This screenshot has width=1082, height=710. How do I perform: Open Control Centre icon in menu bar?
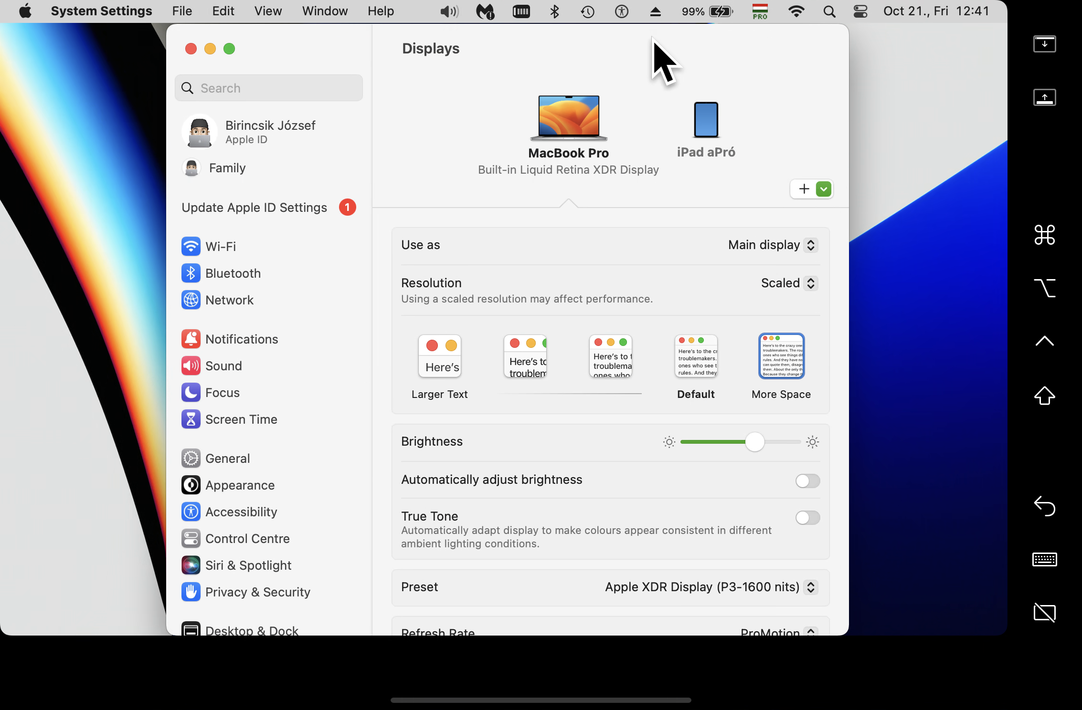(x=860, y=11)
